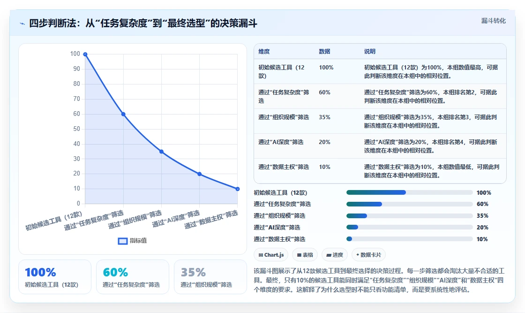Click the 35% 组织规模 data card
The height and width of the screenshot is (313, 525).
(210, 277)
